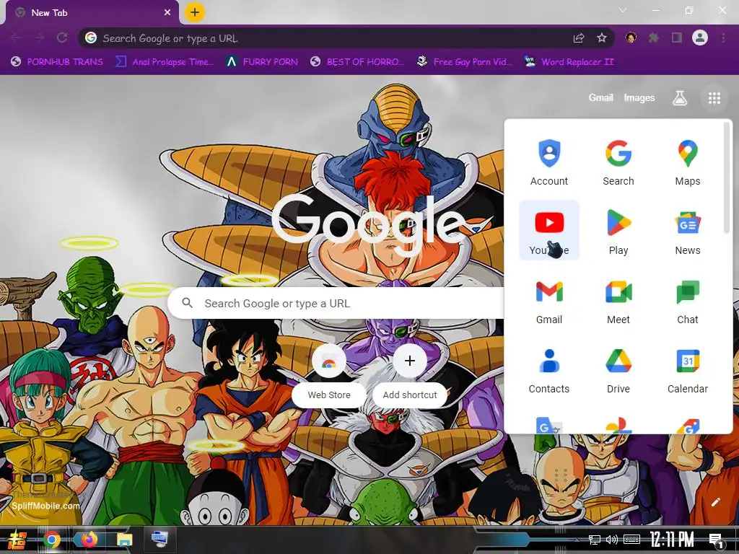Open the volume control in system tray
Image resolution: width=739 pixels, height=554 pixels.
(612, 540)
